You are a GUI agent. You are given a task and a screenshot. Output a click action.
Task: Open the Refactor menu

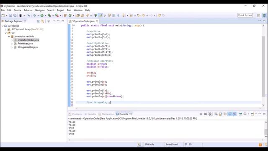click(28, 10)
